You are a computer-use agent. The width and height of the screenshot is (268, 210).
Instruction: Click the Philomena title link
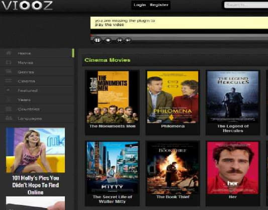tap(173, 126)
